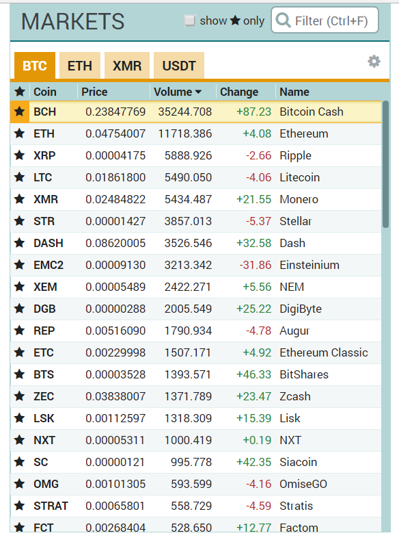Select the Monero market name
Viewport: 399px width, 542px height.
299,199
